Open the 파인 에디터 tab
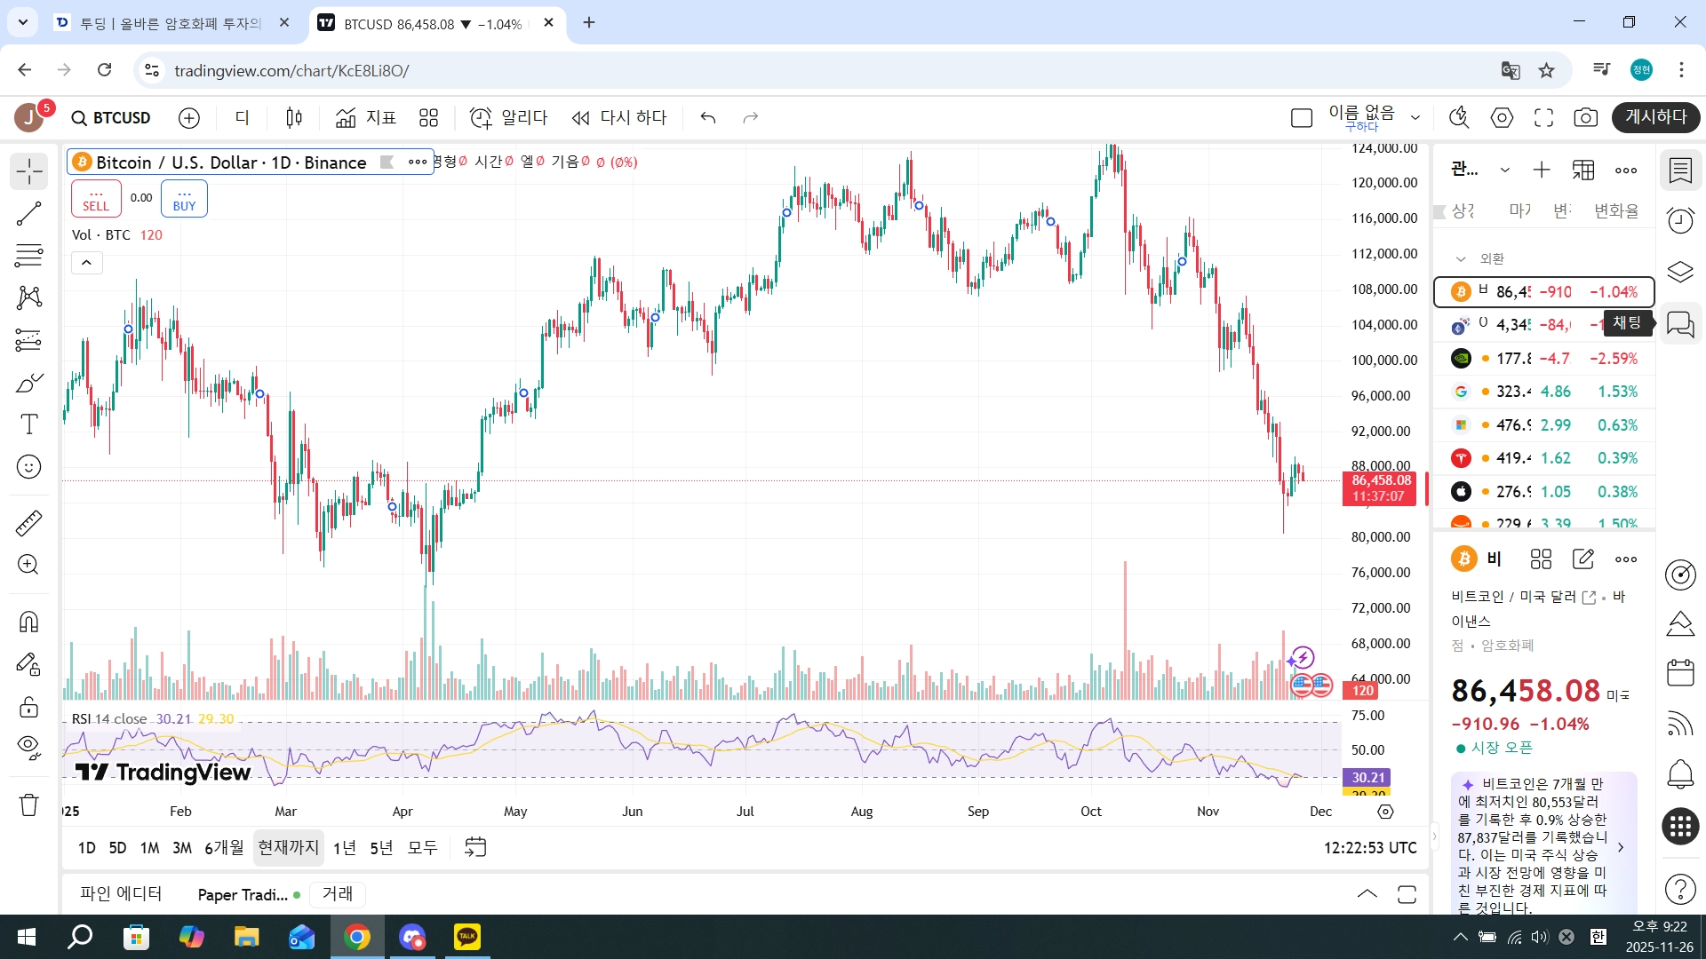The width and height of the screenshot is (1706, 959). [121, 893]
